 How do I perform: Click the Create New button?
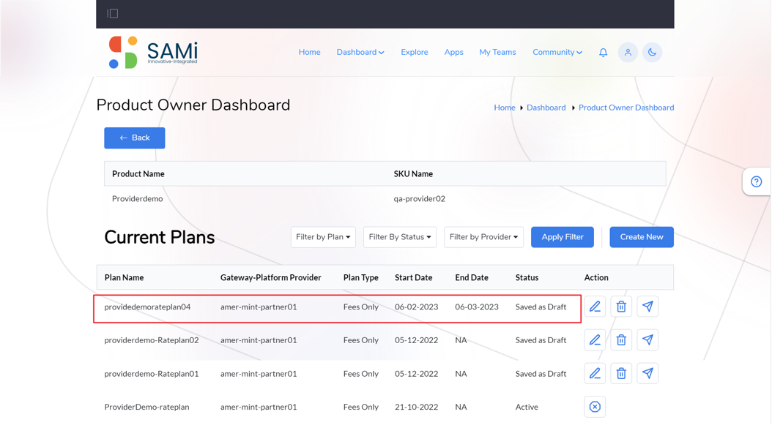642,237
